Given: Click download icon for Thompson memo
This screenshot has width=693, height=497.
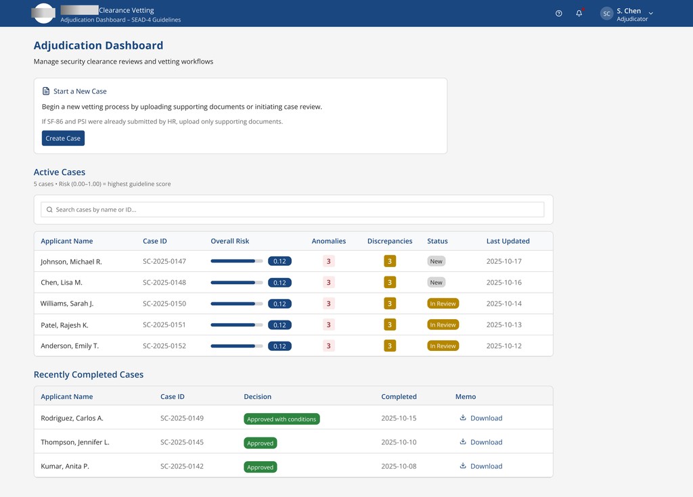Looking at the screenshot, I should [x=463, y=442].
